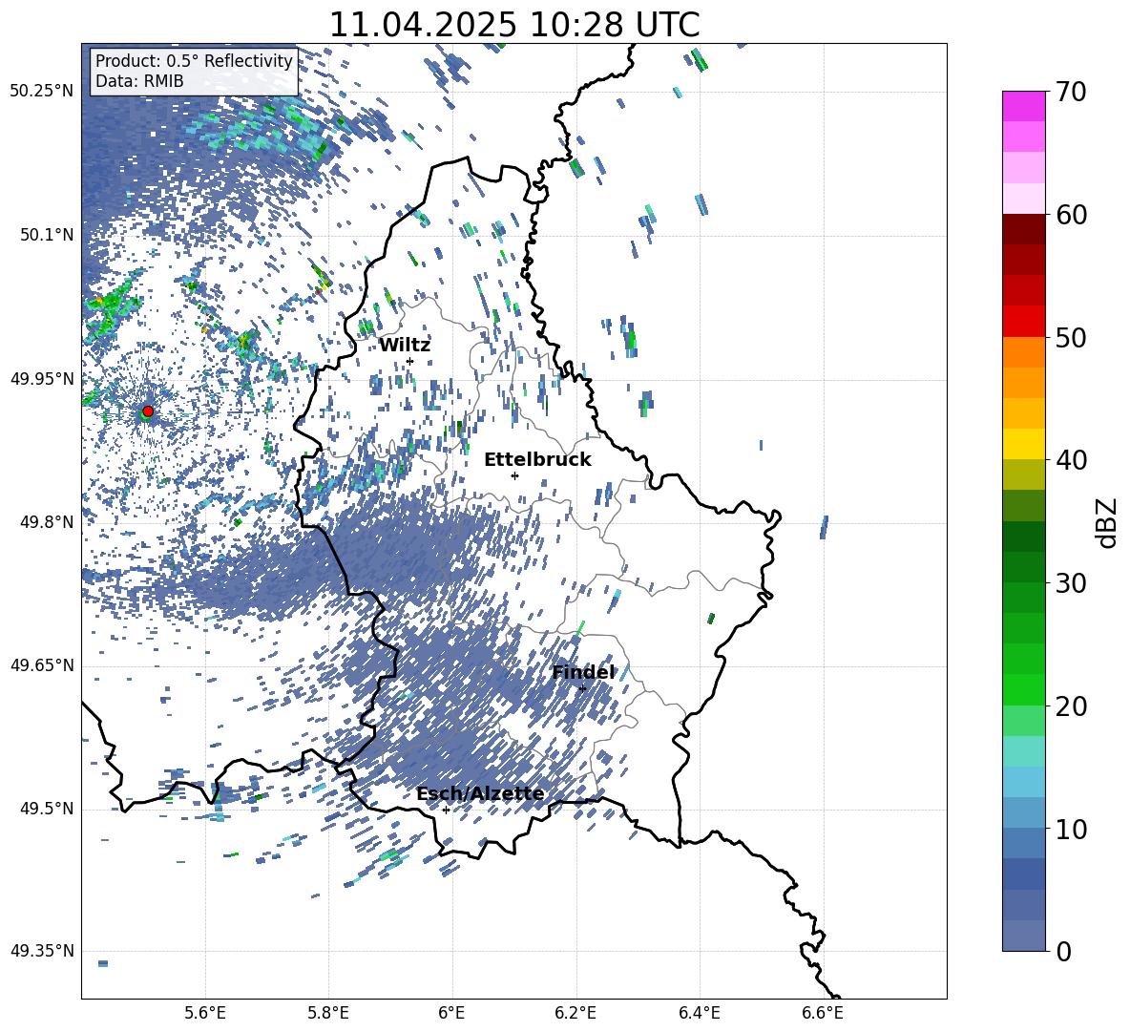Click the colorbar tick label 0
The height and width of the screenshot is (1032, 1130).
1064,952
